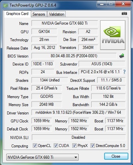Click the Close button
Viewport: 133px width, 165px height.
(x=116, y=156)
